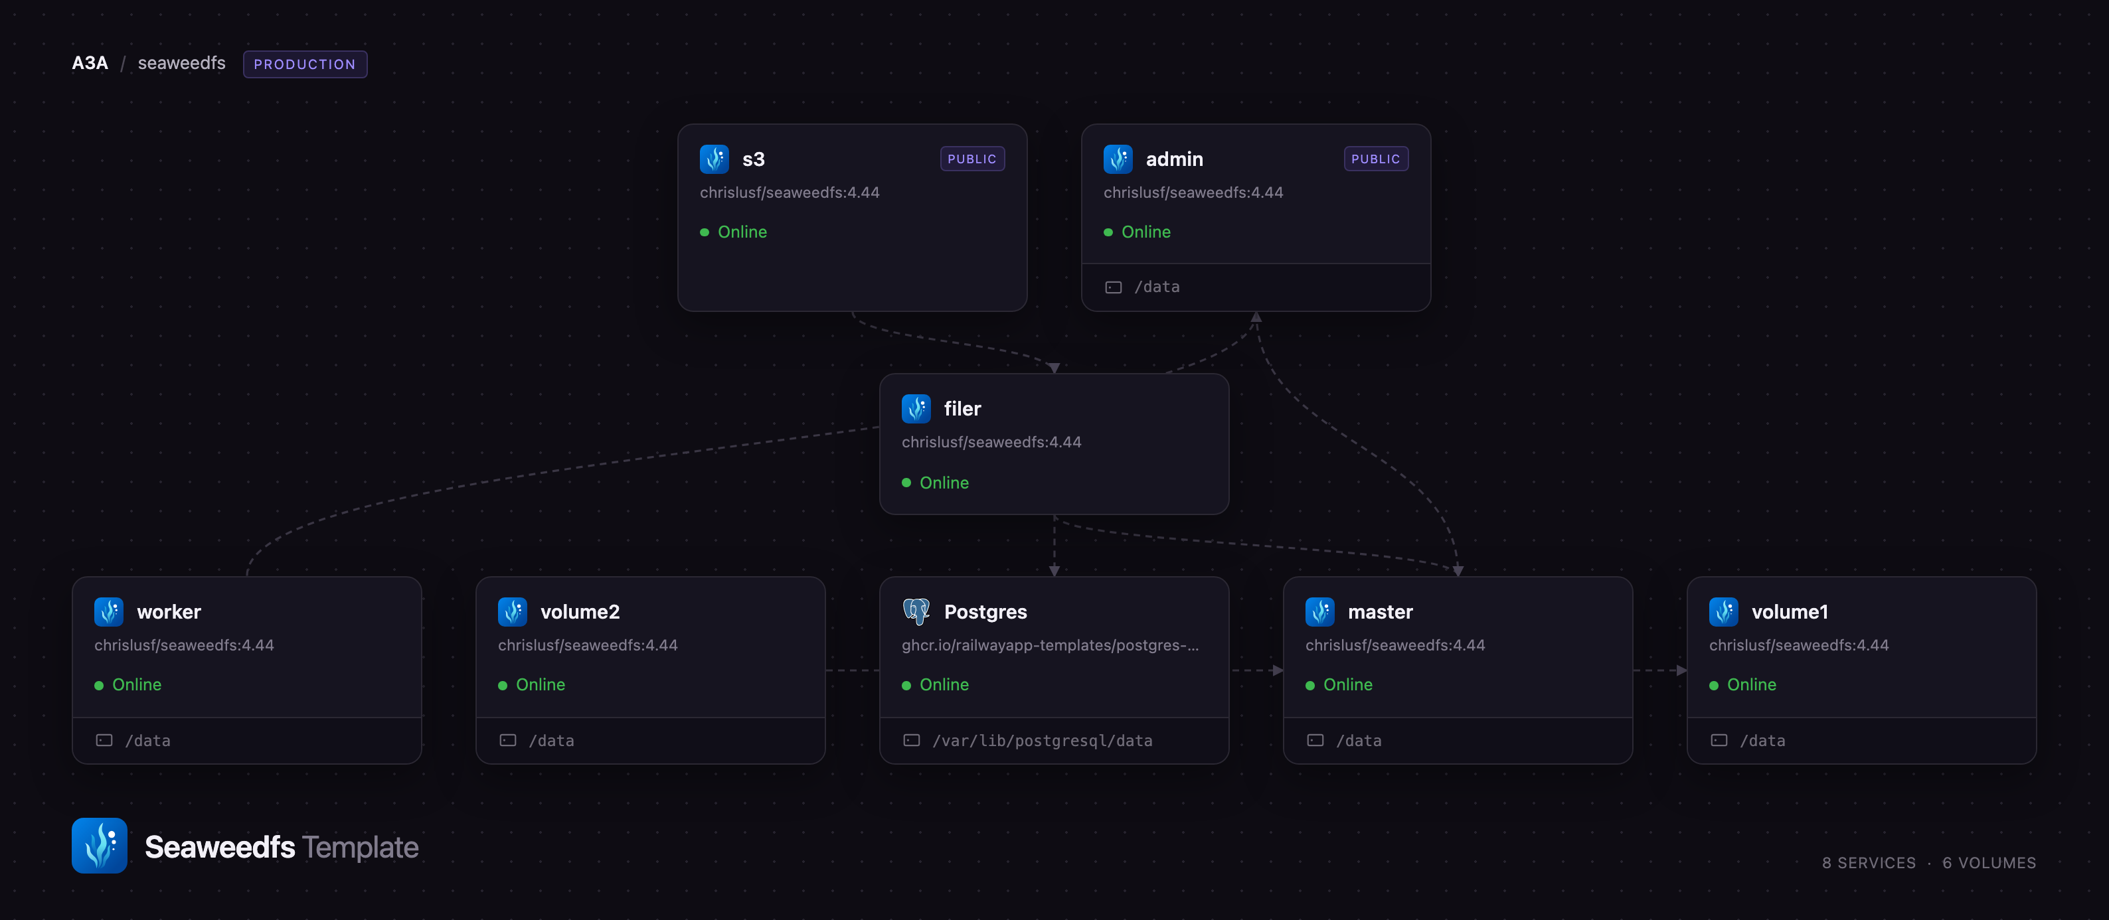
Task: Click the Postgres elephant icon
Action: click(916, 611)
